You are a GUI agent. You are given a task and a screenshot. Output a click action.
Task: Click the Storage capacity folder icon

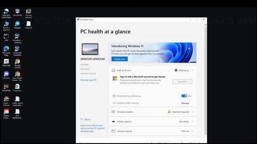113,131
